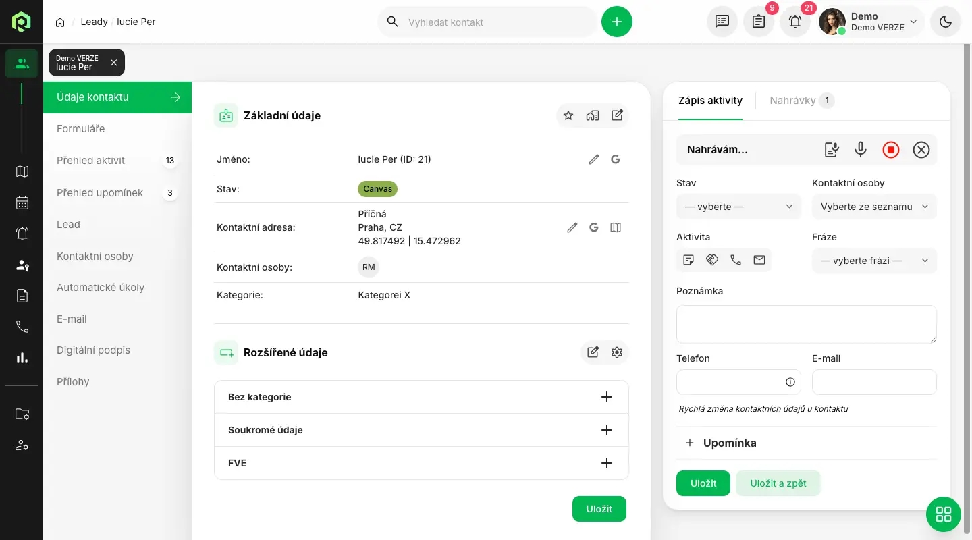
Task: Stop the recording with the red stop icon
Action: [x=891, y=150]
